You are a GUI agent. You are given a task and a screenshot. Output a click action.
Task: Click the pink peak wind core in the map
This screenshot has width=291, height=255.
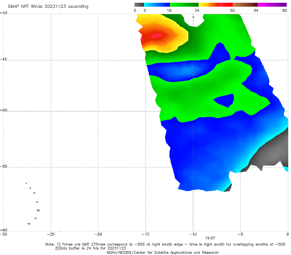point(156,35)
